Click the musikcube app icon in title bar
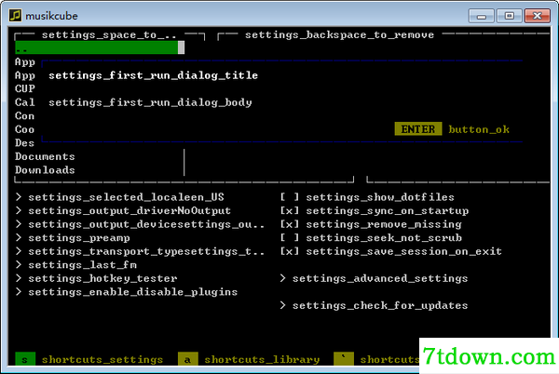 click(15, 15)
